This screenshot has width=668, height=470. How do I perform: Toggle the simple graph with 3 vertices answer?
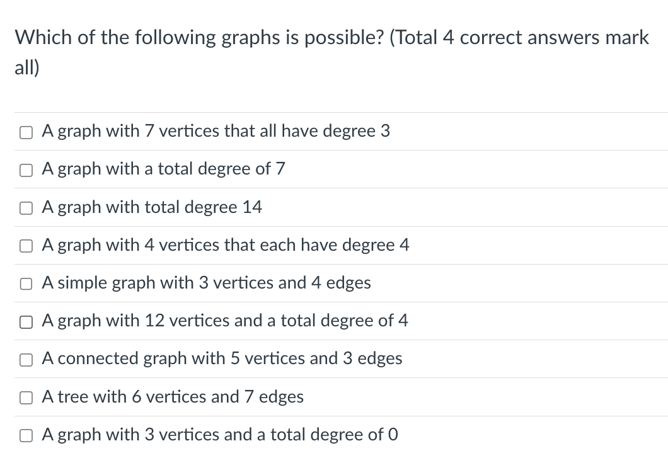[26, 284]
